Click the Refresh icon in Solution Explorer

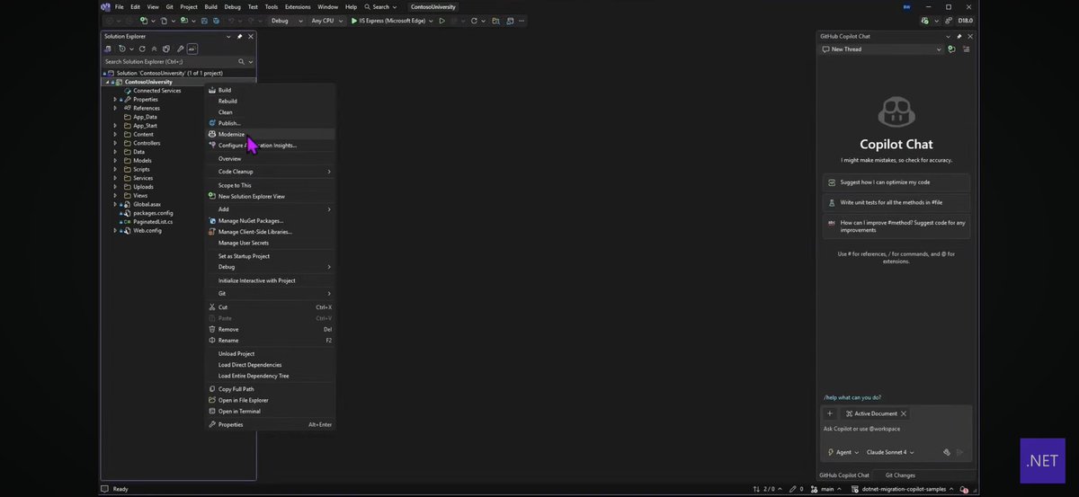pyautogui.click(x=142, y=49)
